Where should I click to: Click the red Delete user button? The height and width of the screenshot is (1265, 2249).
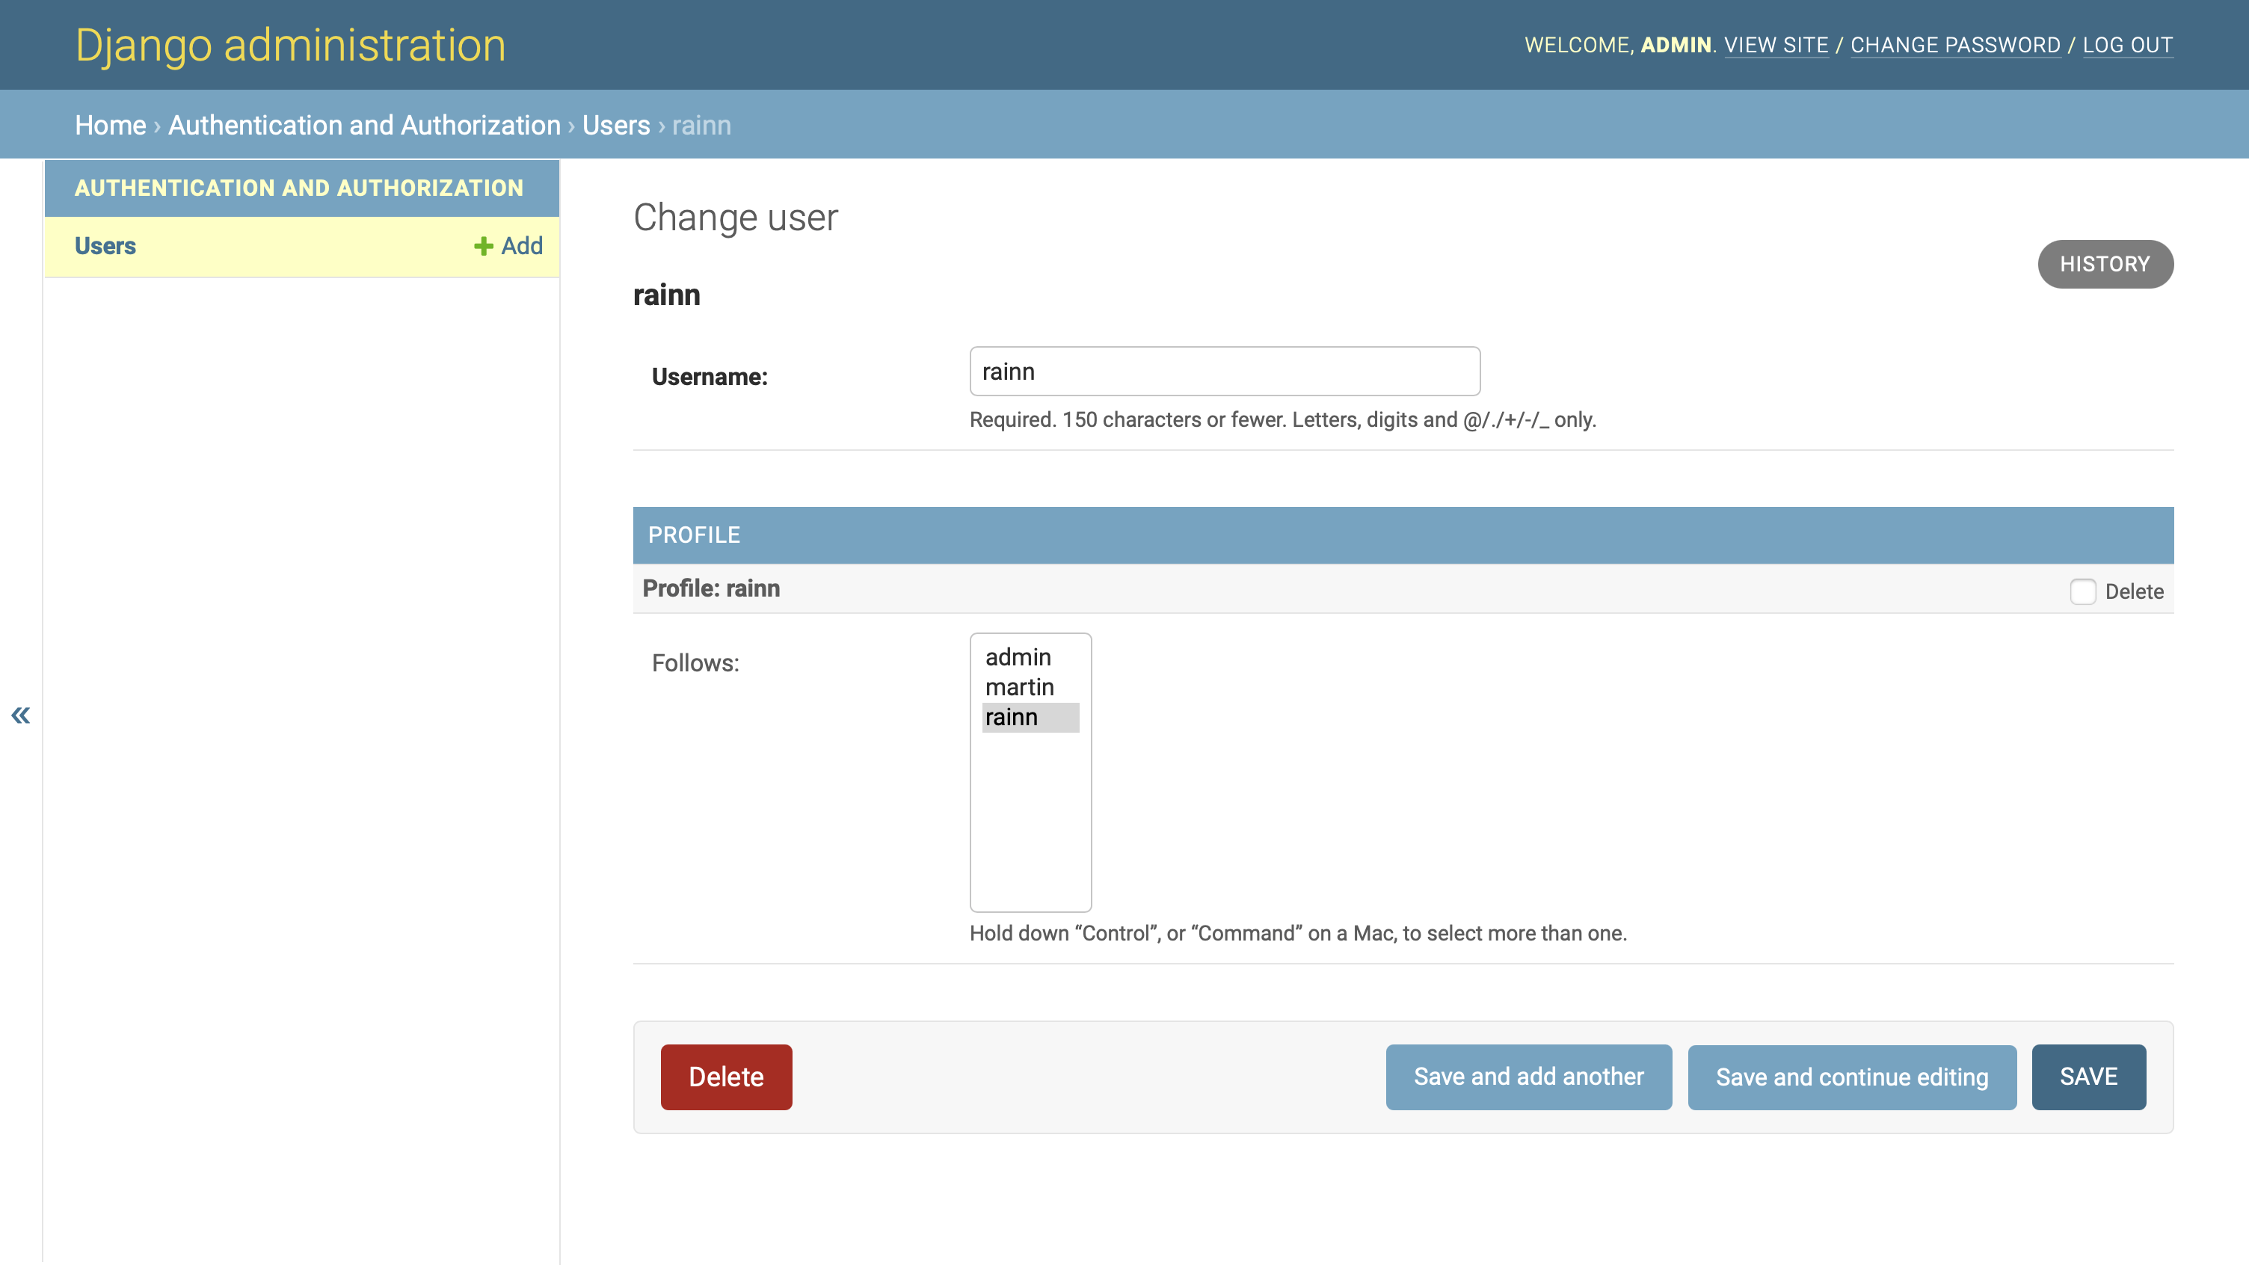pos(726,1077)
